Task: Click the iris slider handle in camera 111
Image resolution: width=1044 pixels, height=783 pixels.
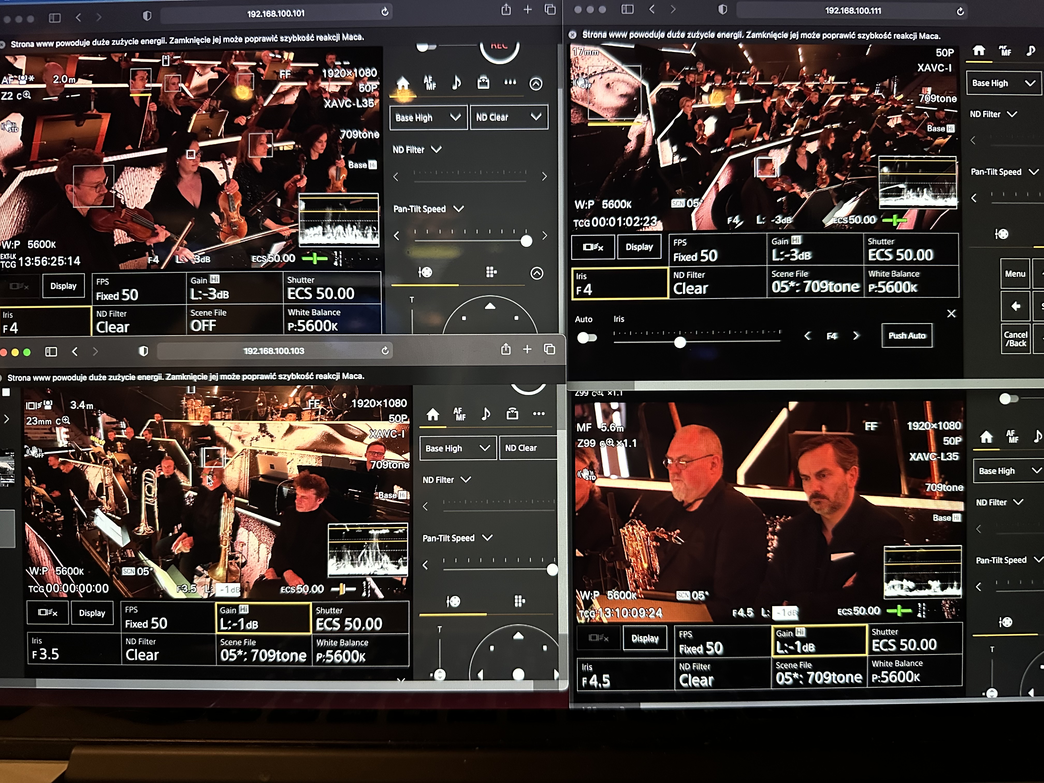Action: point(680,343)
